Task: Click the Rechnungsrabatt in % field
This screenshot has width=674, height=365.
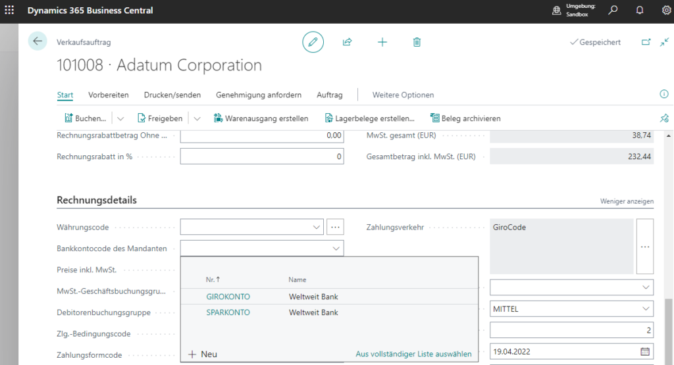Action: pyautogui.click(x=261, y=157)
